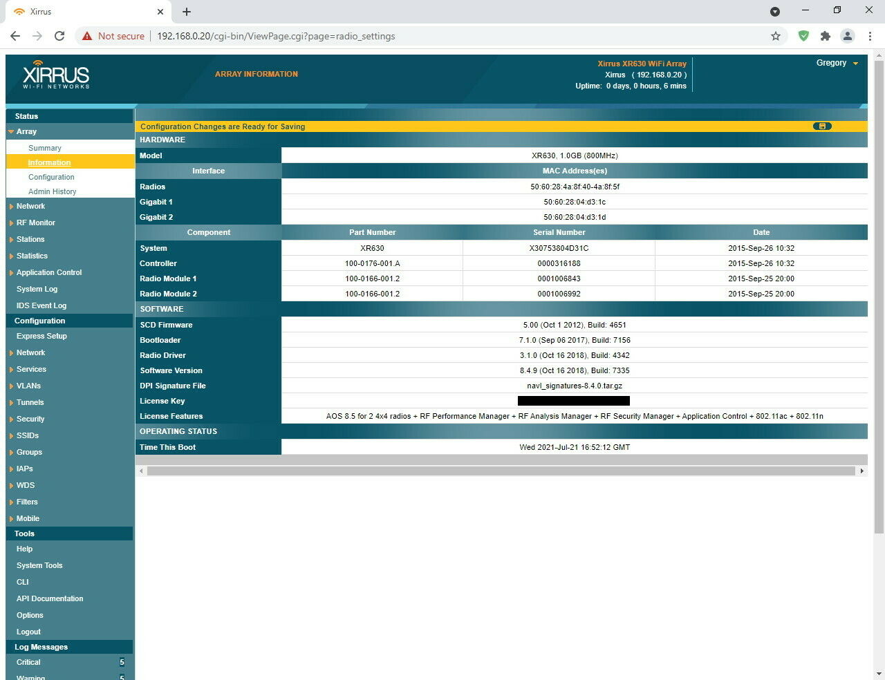Screen dimensions: 885x680
Task: View Critical log messages count
Action: pyautogui.click(x=122, y=662)
